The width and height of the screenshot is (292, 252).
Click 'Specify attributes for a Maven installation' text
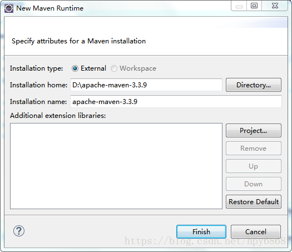[78, 41]
